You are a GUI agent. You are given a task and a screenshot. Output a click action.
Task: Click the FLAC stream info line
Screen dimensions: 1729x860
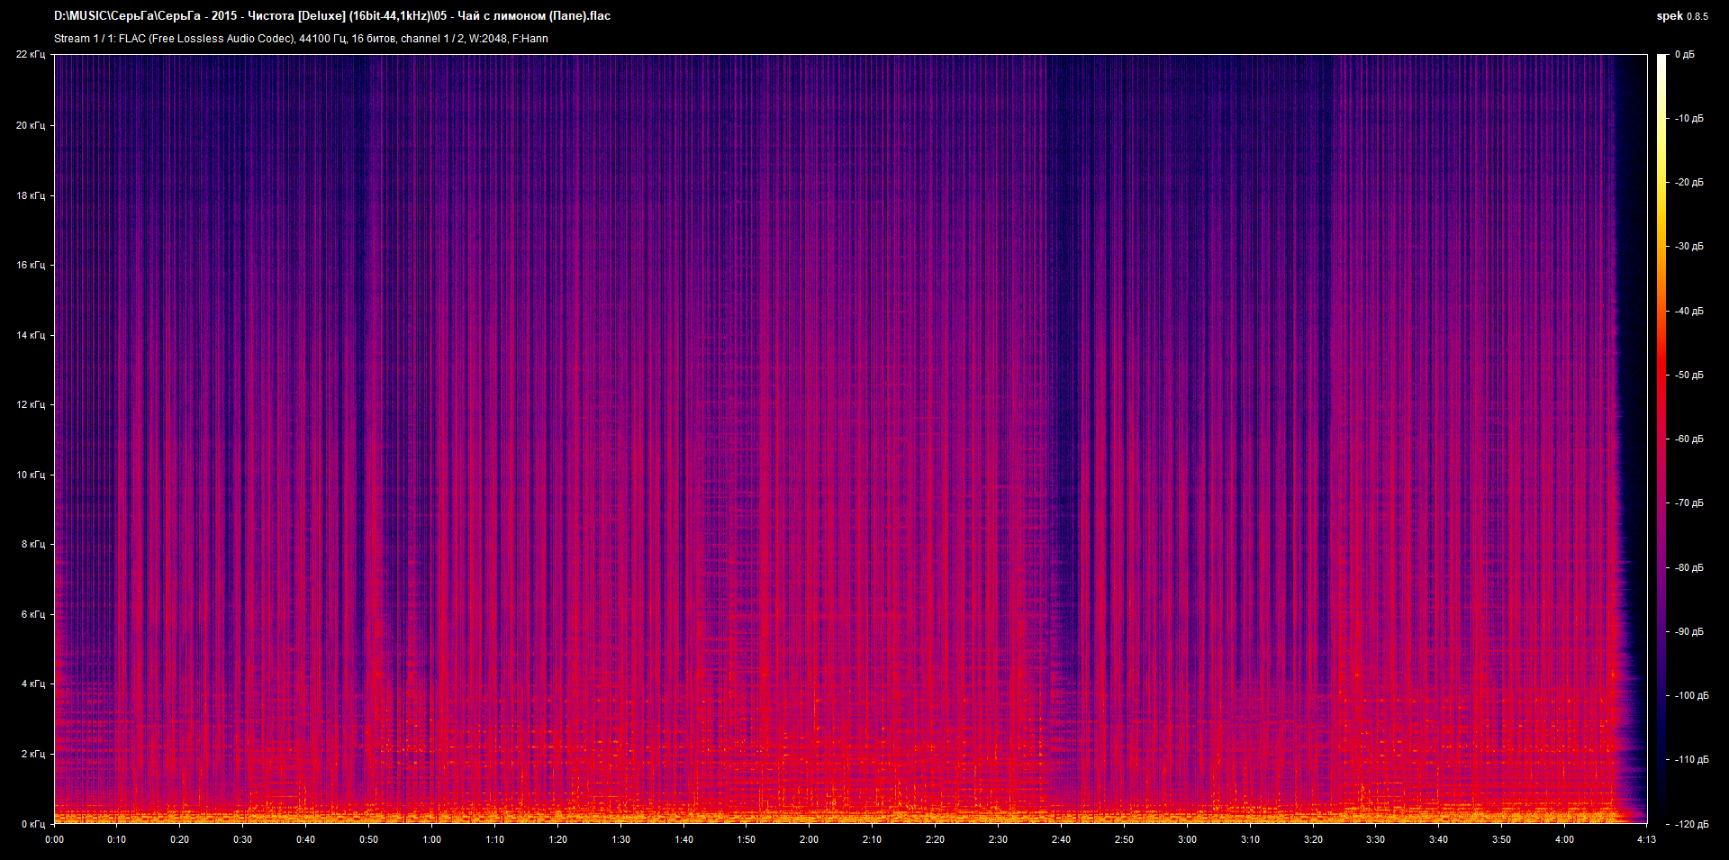coord(302,39)
